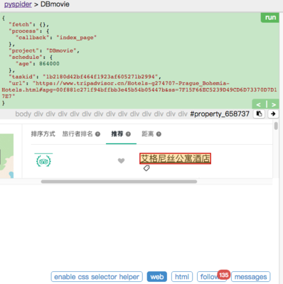Open the follows tab with 135 badge
The image size is (283, 284).
(x=211, y=277)
